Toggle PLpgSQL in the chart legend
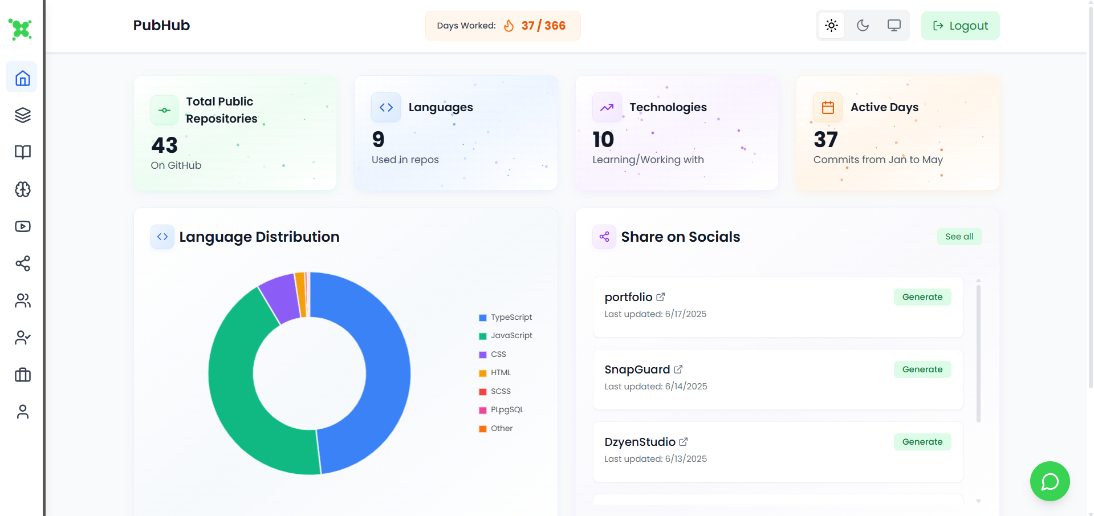The height and width of the screenshot is (516, 1094). 501,409
